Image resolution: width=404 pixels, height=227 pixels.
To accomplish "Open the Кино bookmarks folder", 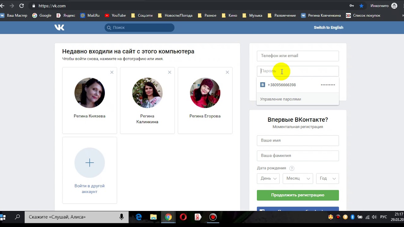I will (x=229, y=15).
